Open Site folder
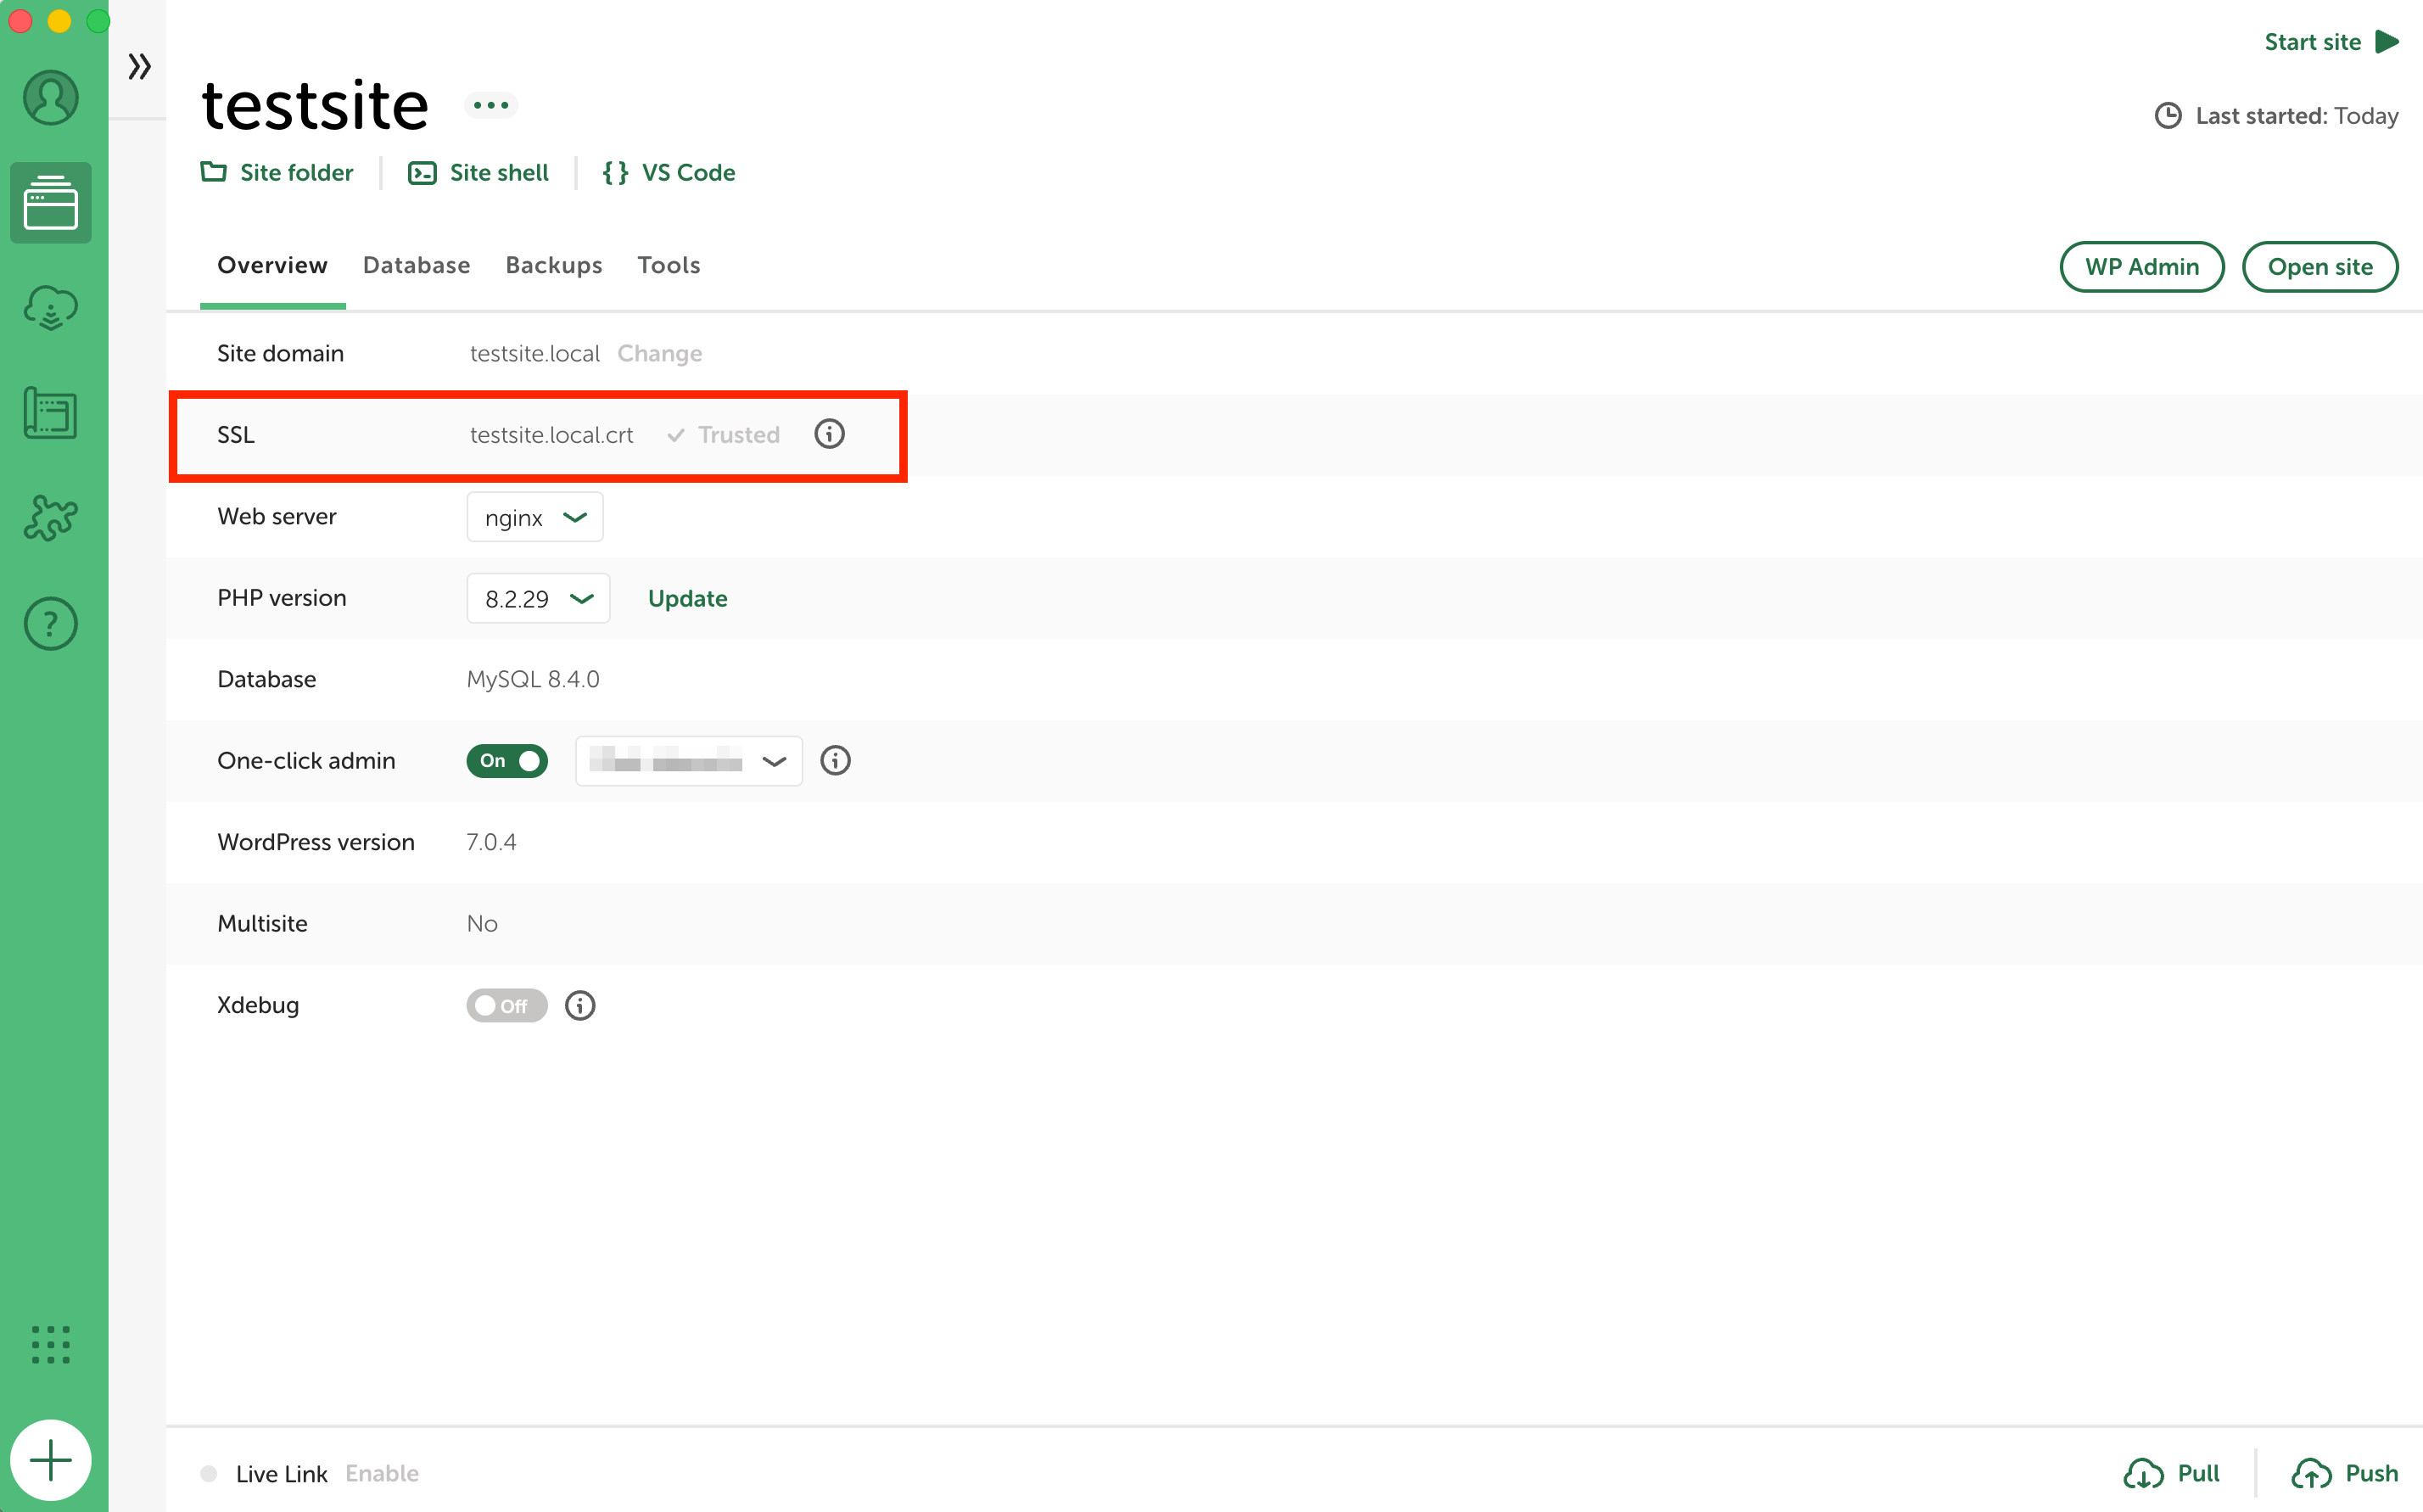 pyautogui.click(x=277, y=173)
